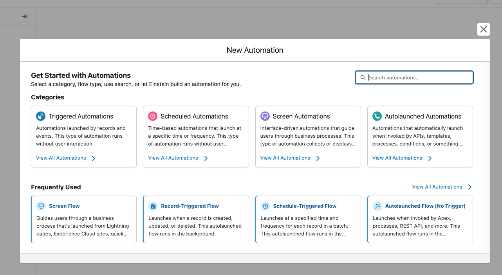Click the Search automations input field
The height and width of the screenshot is (275, 502).
click(414, 77)
